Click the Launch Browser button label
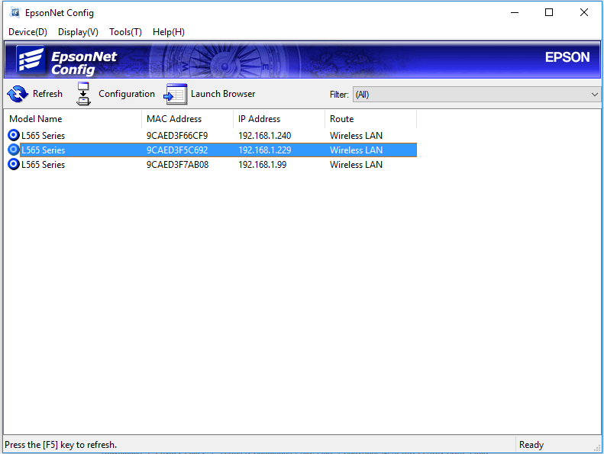 click(223, 94)
